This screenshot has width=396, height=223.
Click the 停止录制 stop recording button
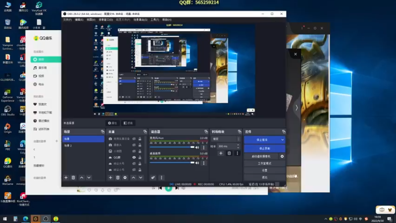(x=264, y=148)
